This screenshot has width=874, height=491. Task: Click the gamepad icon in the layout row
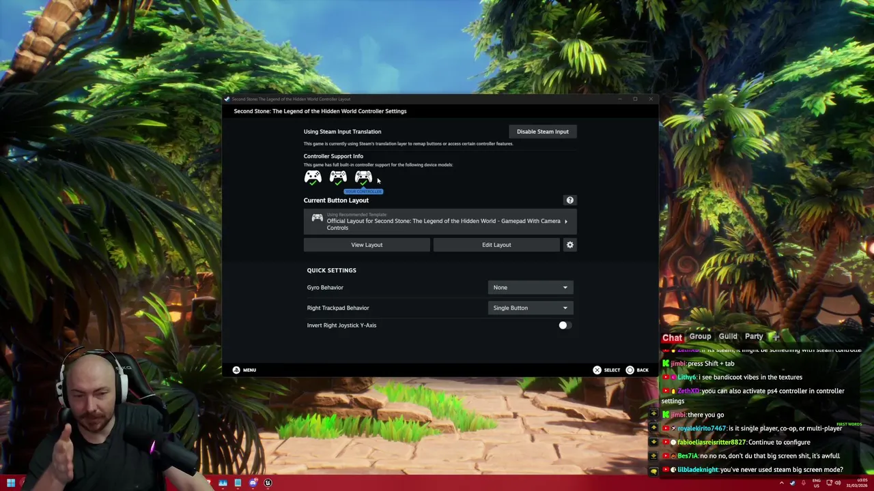click(318, 218)
